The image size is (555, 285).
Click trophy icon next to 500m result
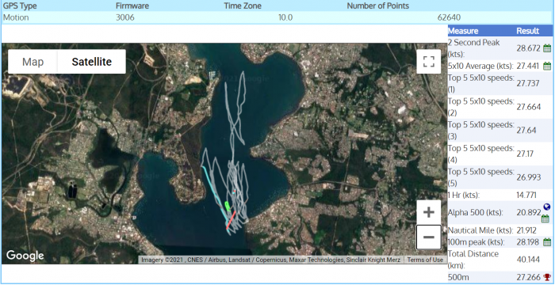[x=547, y=277]
